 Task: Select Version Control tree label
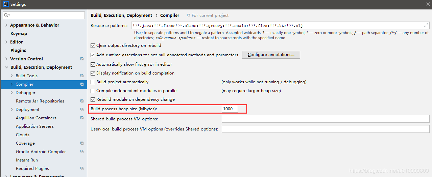[x=26, y=59]
